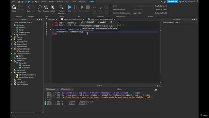
Task: Click the undo arrow in the title bar
Action: [x=36, y=2]
